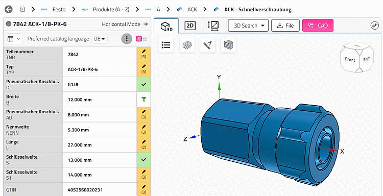This screenshot has width=383, height=196.
Task: Click the part title 7842 ACK-1/8-PK-6
Action: tap(40, 24)
